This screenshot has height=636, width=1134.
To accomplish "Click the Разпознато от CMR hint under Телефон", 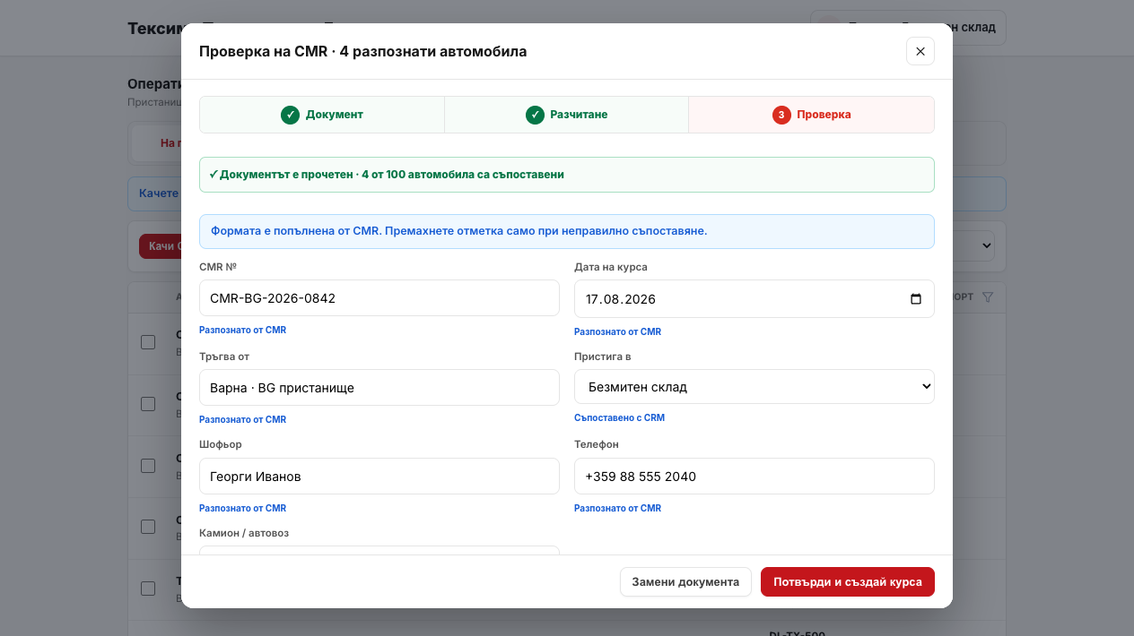I will click(x=617, y=508).
